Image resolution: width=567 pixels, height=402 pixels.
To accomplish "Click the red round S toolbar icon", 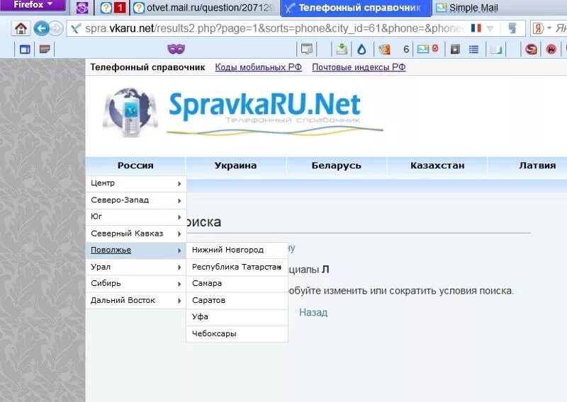I will tap(531, 49).
